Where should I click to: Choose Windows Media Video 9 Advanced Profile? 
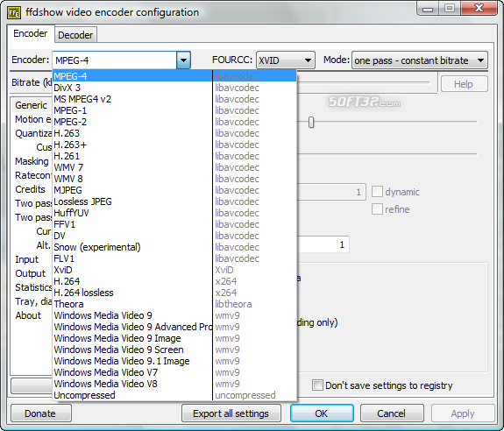click(174, 327)
